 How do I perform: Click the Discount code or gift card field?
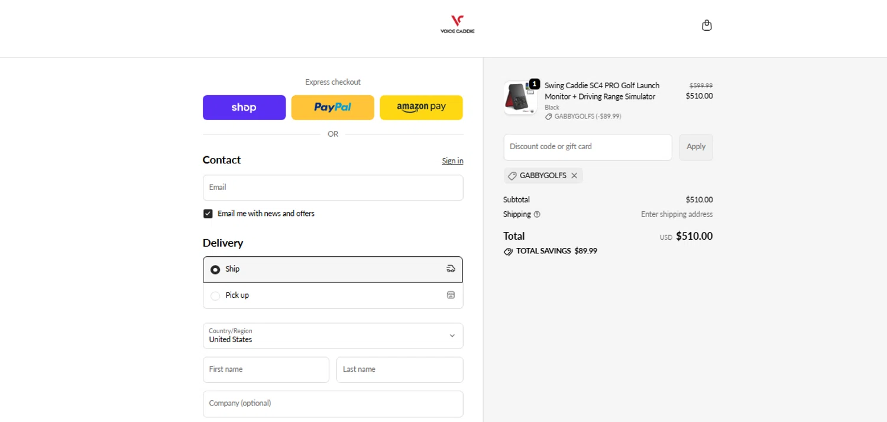pyautogui.click(x=588, y=147)
